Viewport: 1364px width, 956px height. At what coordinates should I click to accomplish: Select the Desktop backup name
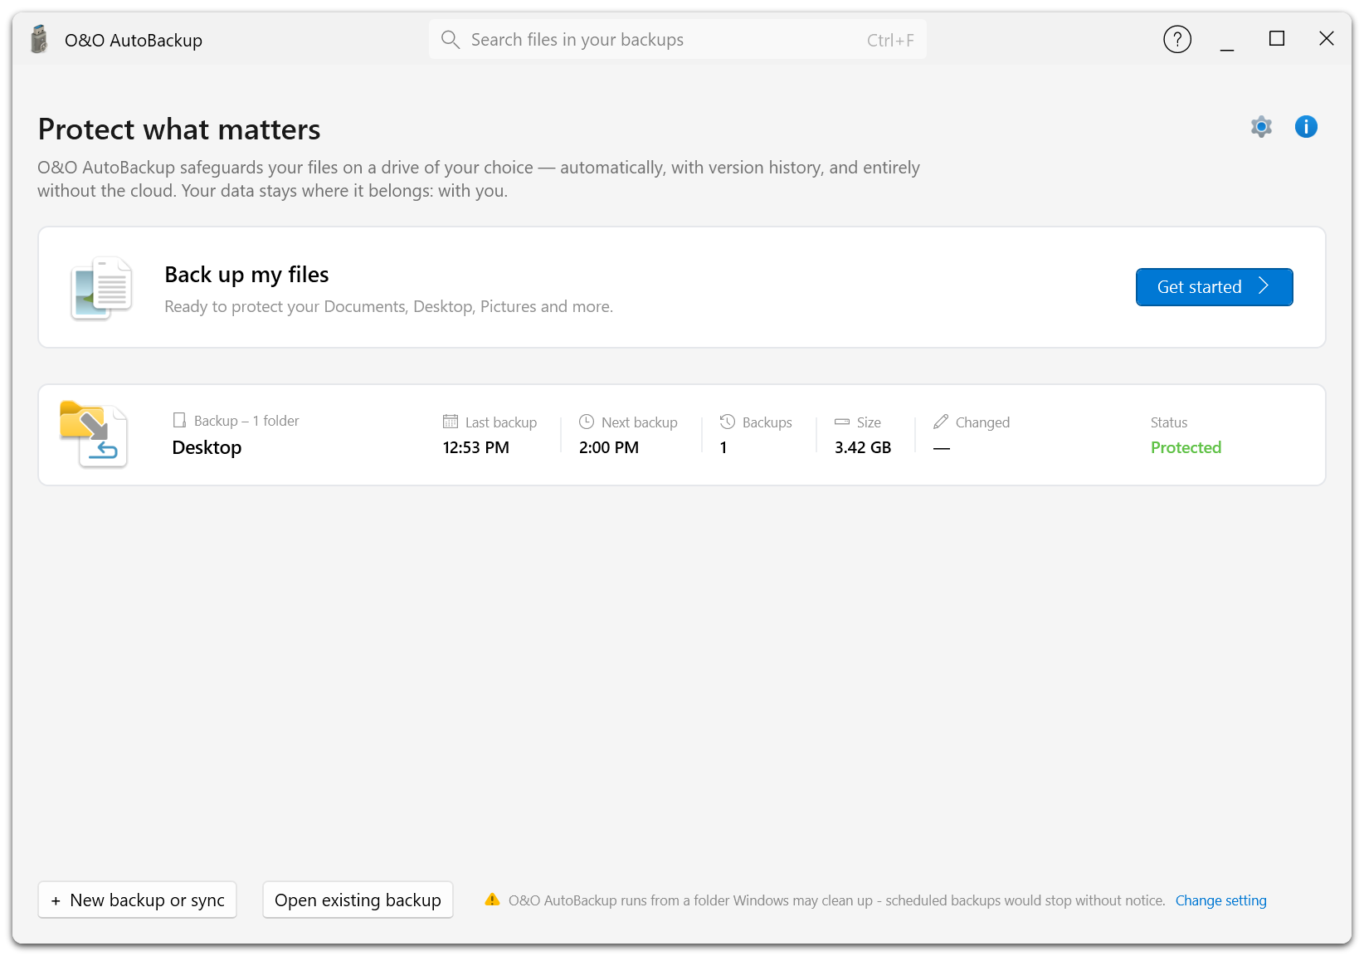[207, 447]
